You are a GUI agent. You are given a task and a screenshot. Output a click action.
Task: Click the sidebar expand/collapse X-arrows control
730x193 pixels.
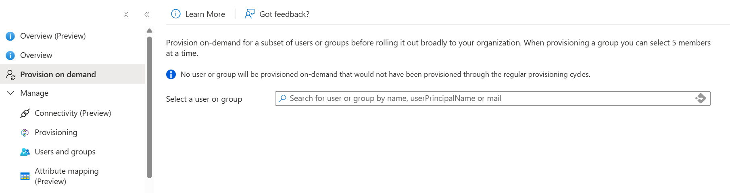[x=126, y=14]
